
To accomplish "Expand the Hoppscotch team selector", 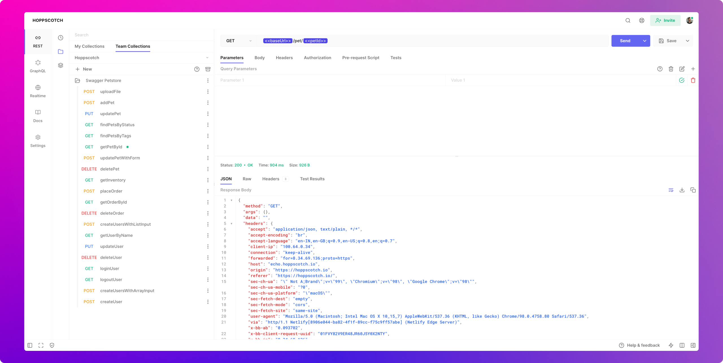I will coord(141,58).
